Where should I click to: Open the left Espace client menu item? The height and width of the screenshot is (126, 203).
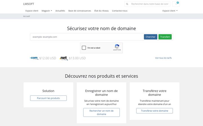point(32,11)
